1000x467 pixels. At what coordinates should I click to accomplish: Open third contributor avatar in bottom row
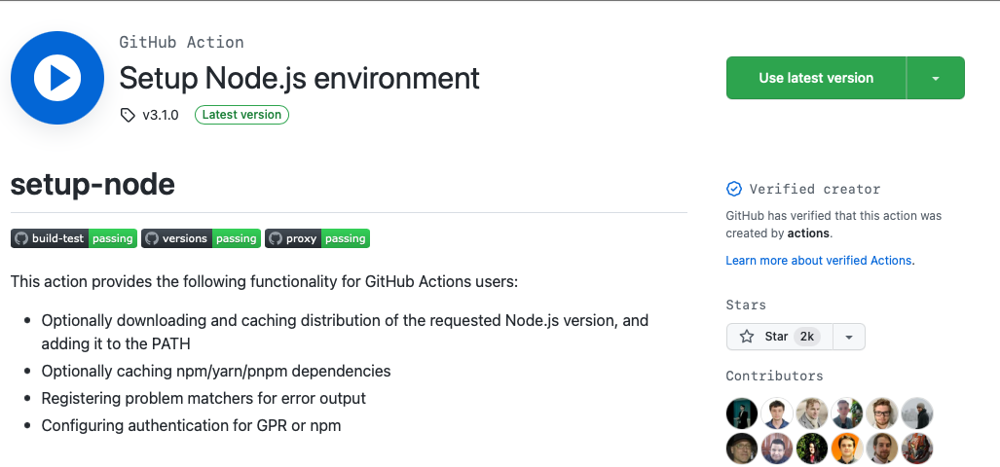(x=812, y=448)
